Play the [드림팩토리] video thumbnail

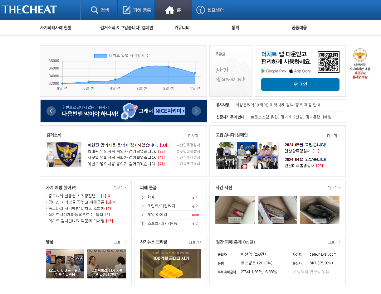click(106, 263)
